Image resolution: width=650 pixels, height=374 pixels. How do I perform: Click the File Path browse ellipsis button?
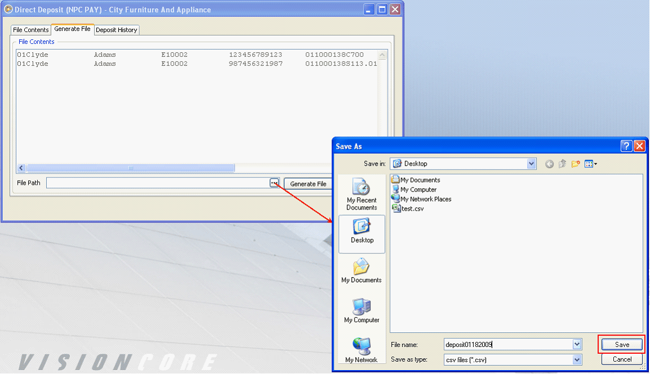tap(275, 182)
